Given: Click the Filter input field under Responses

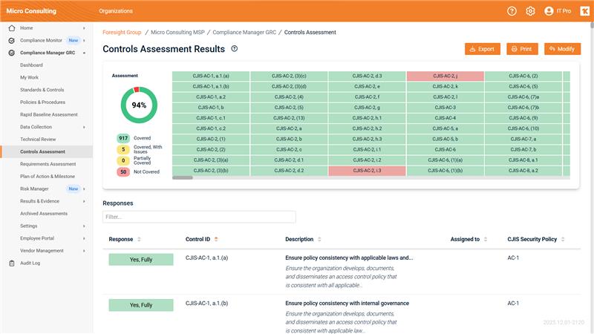Looking at the screenshot, I should pyautogui.click(x=199, y=217).
